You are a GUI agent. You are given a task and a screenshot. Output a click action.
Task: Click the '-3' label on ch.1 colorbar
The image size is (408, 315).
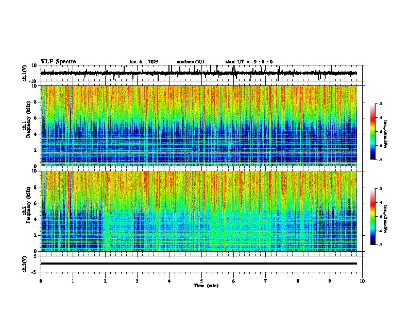click(x=380, y=103)
